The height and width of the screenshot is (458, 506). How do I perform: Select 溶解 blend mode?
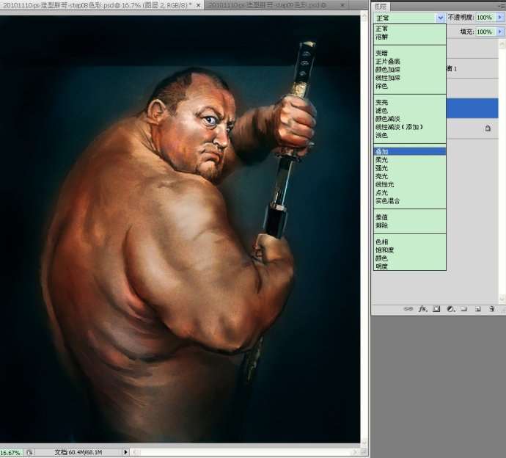coord(410,37)
